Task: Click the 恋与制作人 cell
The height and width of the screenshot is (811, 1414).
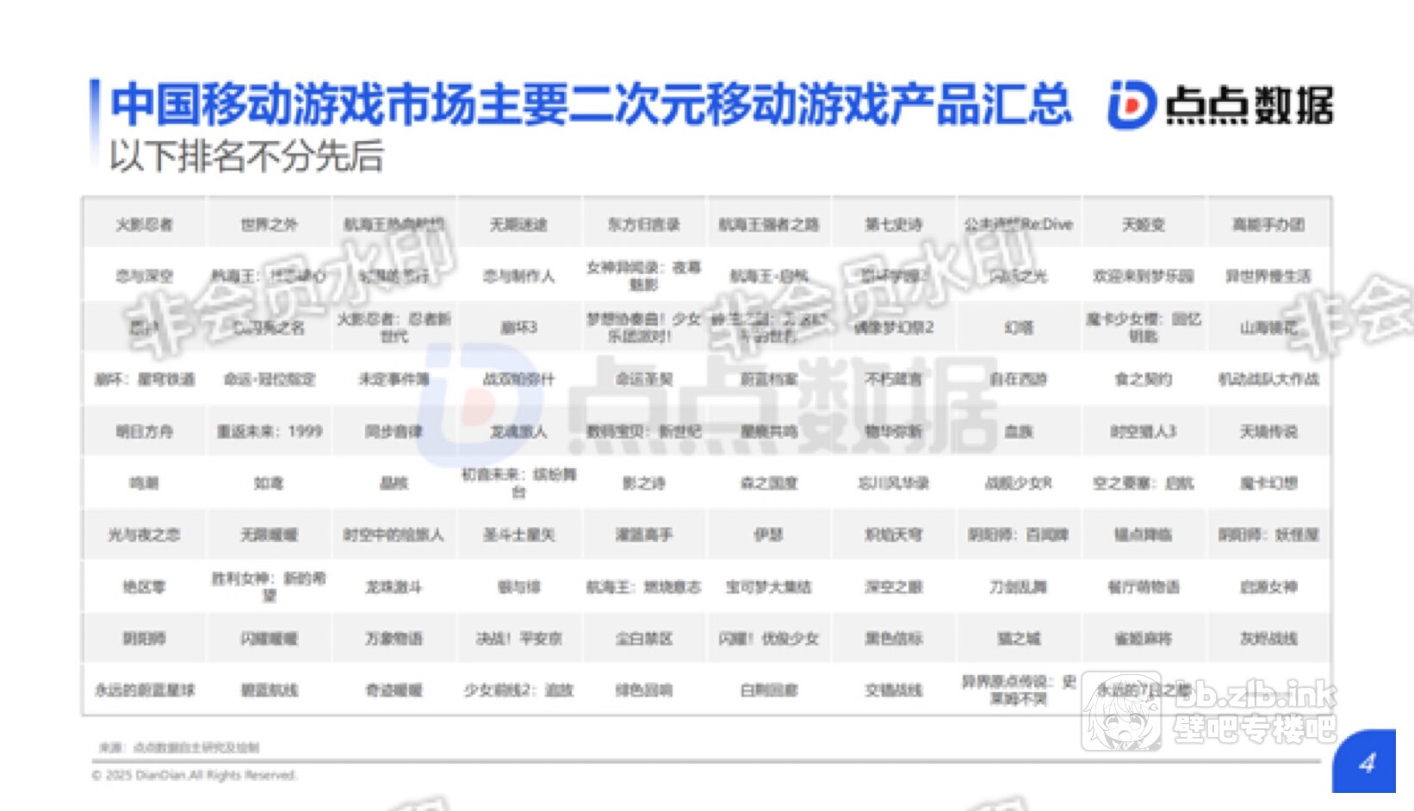Action: click(x=518, y=276)
